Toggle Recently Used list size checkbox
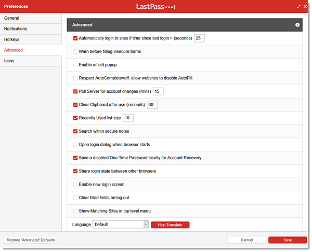312x252 pixels. click(75, 118)
